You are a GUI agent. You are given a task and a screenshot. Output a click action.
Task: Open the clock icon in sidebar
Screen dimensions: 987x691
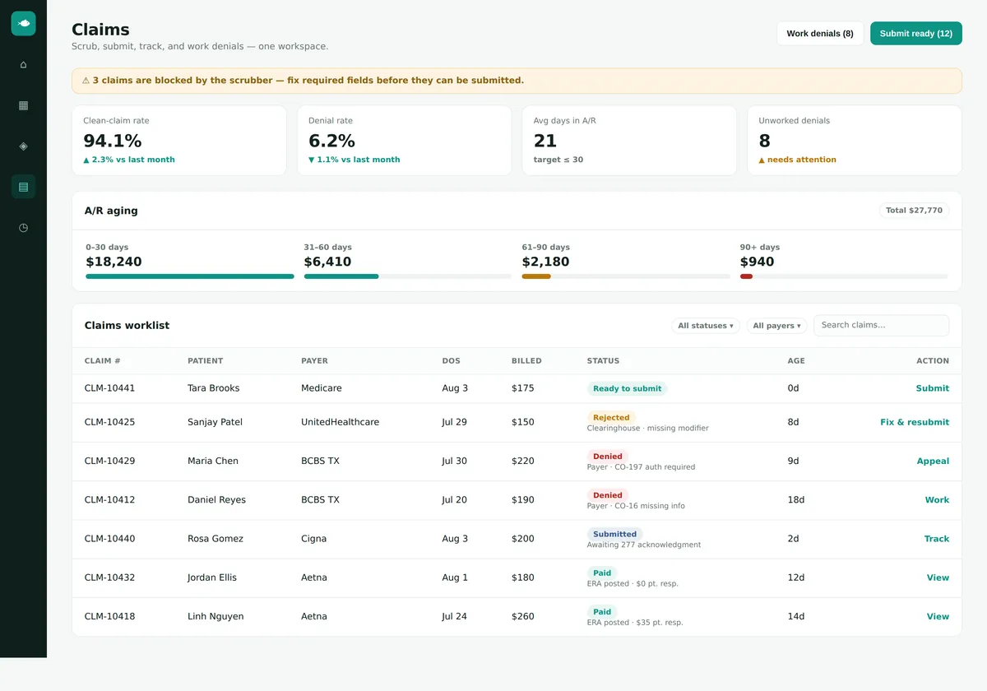pyautogui.click(x=23, y=227)
